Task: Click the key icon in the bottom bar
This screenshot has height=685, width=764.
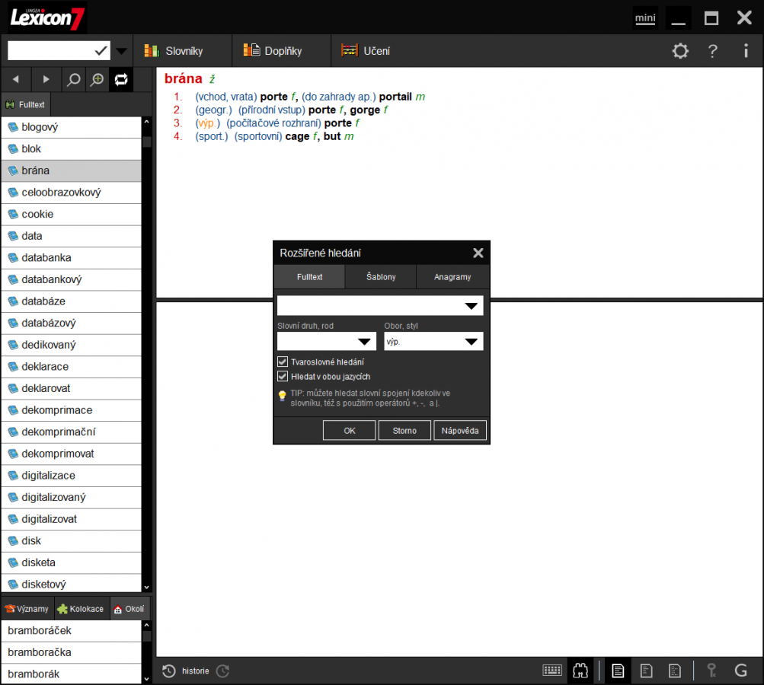Action: (711, 671)
